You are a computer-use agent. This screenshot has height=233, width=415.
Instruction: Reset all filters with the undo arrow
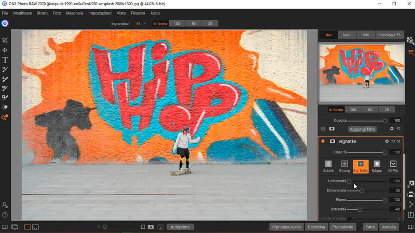coord(398,129)
